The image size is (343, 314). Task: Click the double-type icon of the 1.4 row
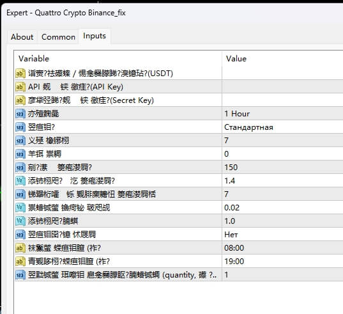click(20, 181)
